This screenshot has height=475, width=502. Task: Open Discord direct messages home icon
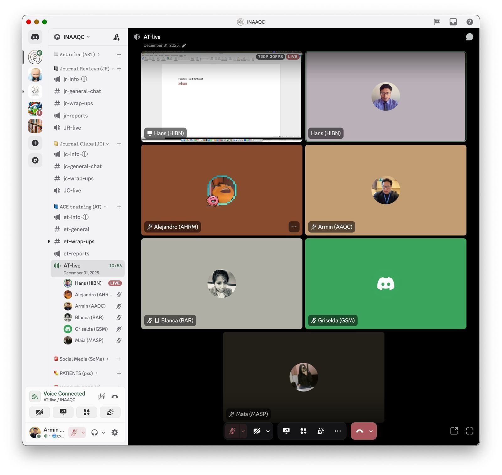click(35, 37)
